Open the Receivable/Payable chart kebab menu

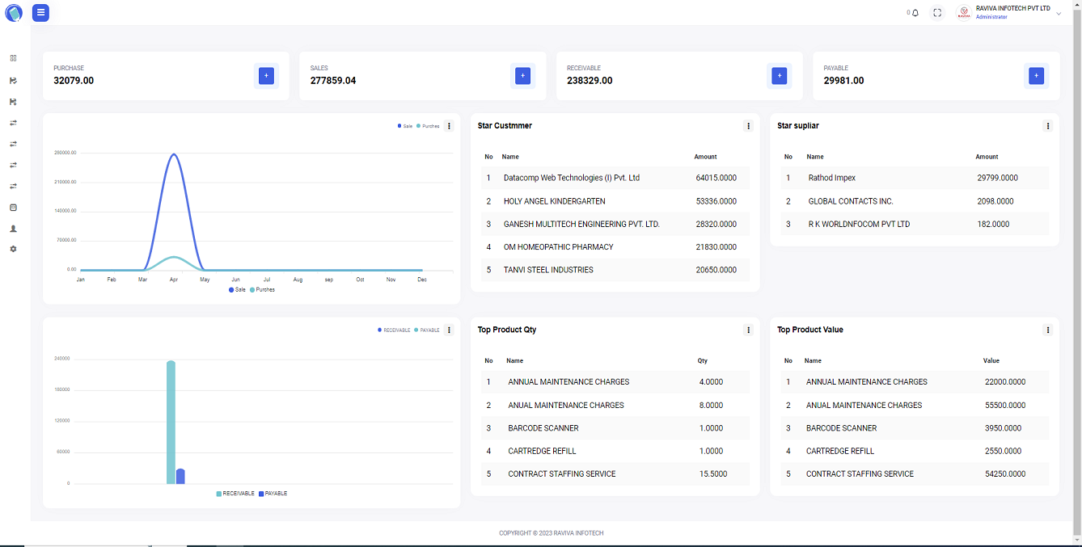(450, 330)
